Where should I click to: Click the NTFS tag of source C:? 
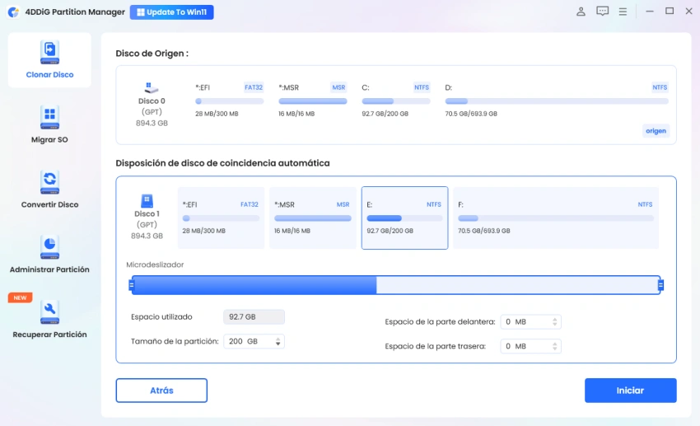[422, 87]
